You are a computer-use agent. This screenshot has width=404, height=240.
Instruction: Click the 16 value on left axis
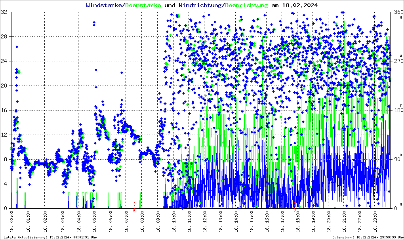[5, 110]
